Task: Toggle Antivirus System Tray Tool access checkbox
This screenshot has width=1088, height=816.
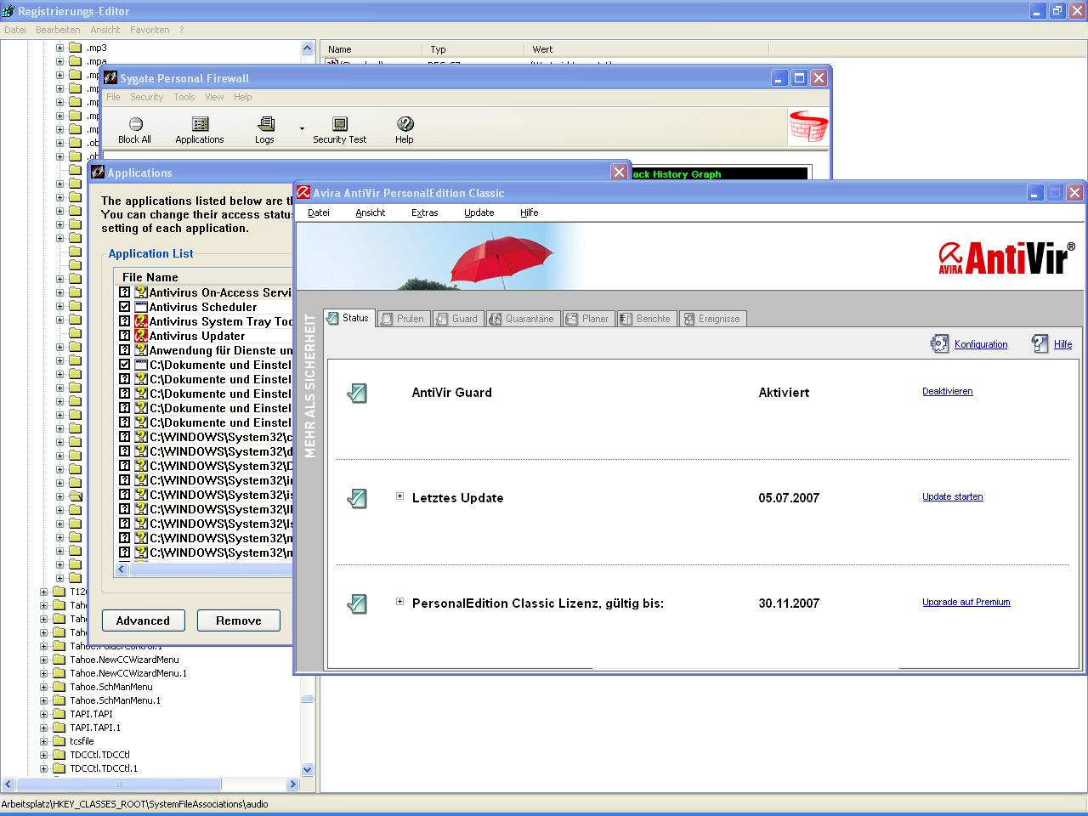Action: [x=125, y=321]
